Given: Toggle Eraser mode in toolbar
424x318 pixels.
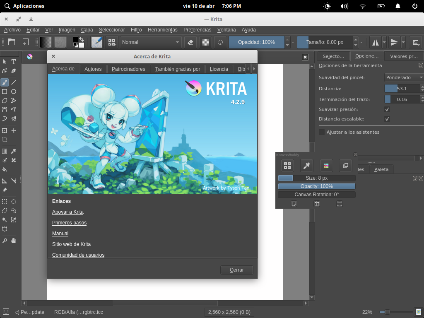Looking at the screenshot, I should (x=190, y=42).
